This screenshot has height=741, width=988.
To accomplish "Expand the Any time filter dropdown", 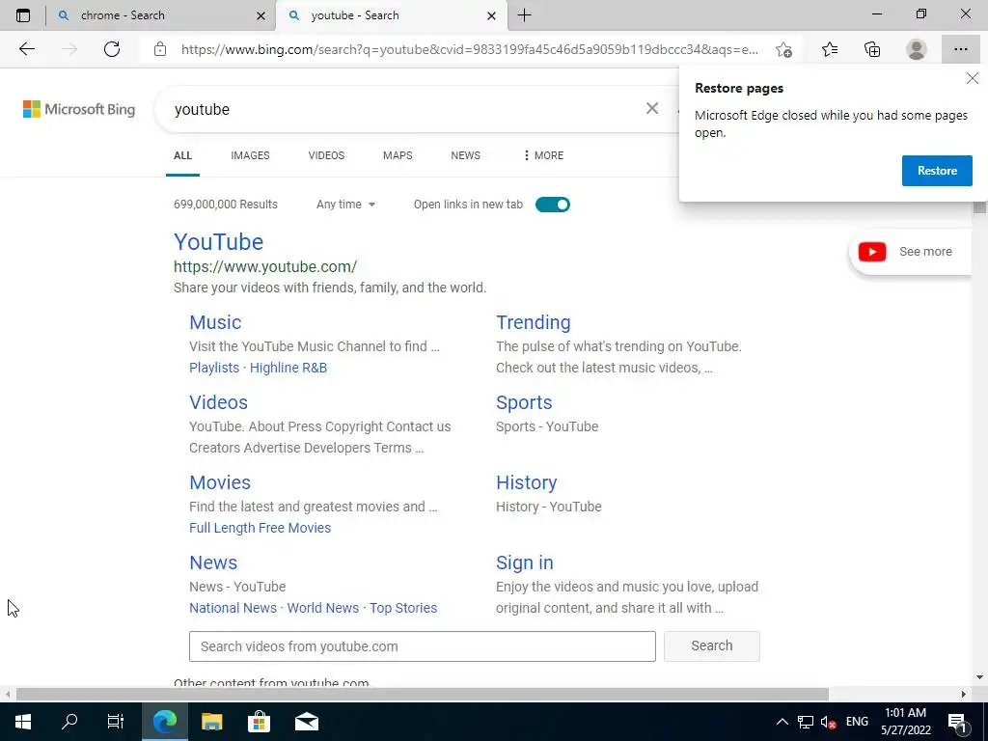I will point(345,205).
